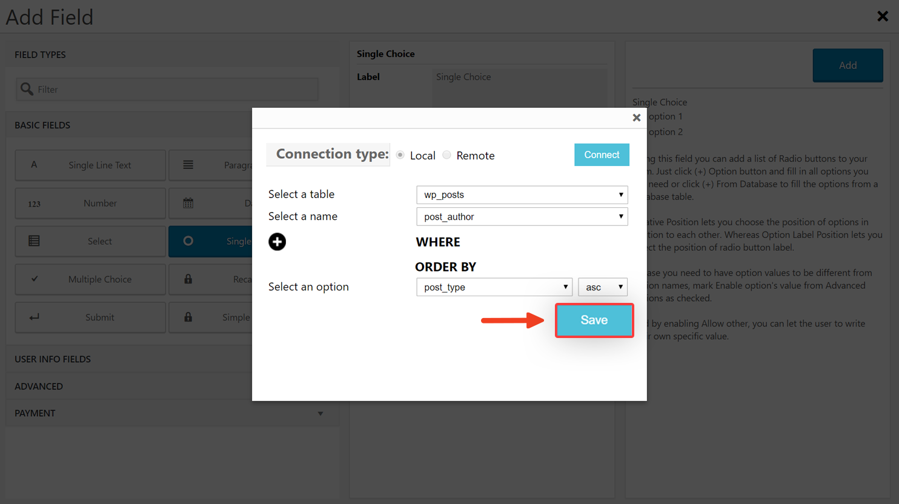899x504 pixels.
Task: Open the post_type order by dropdown
Action: [494, 287]
